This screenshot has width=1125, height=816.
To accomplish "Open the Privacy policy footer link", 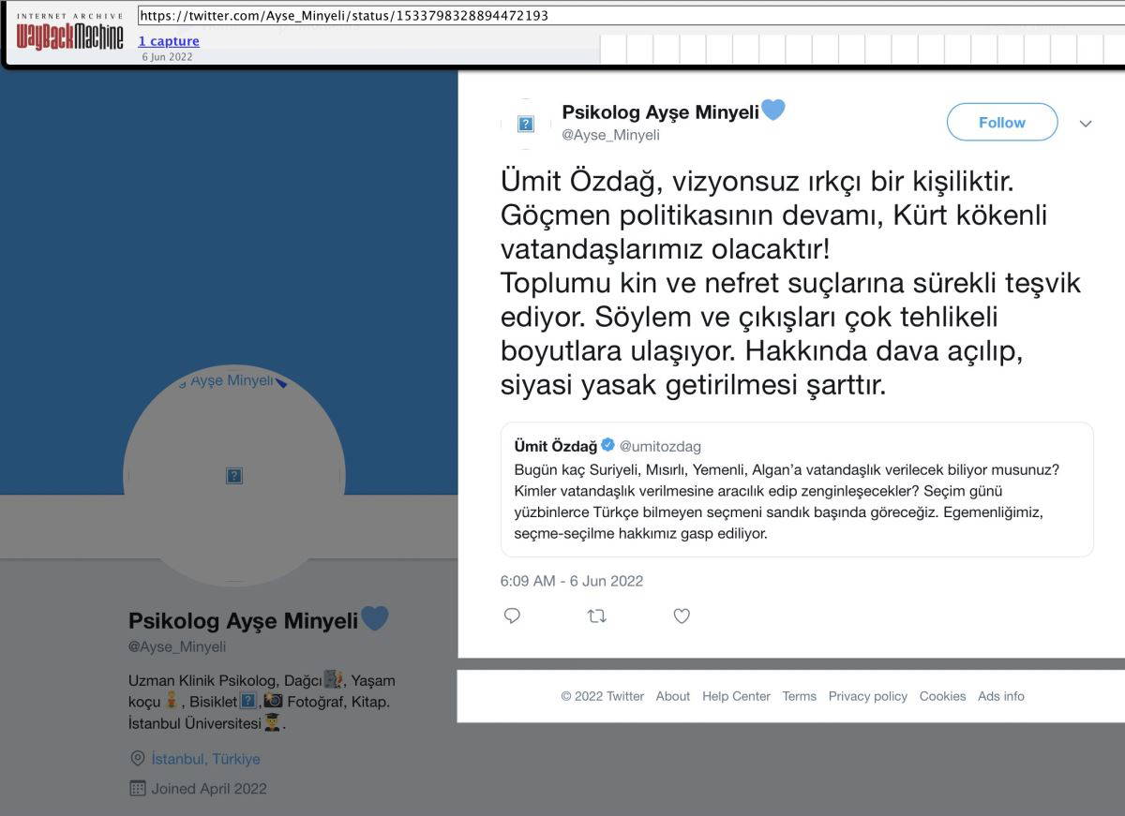I will (x=867, y=696).
